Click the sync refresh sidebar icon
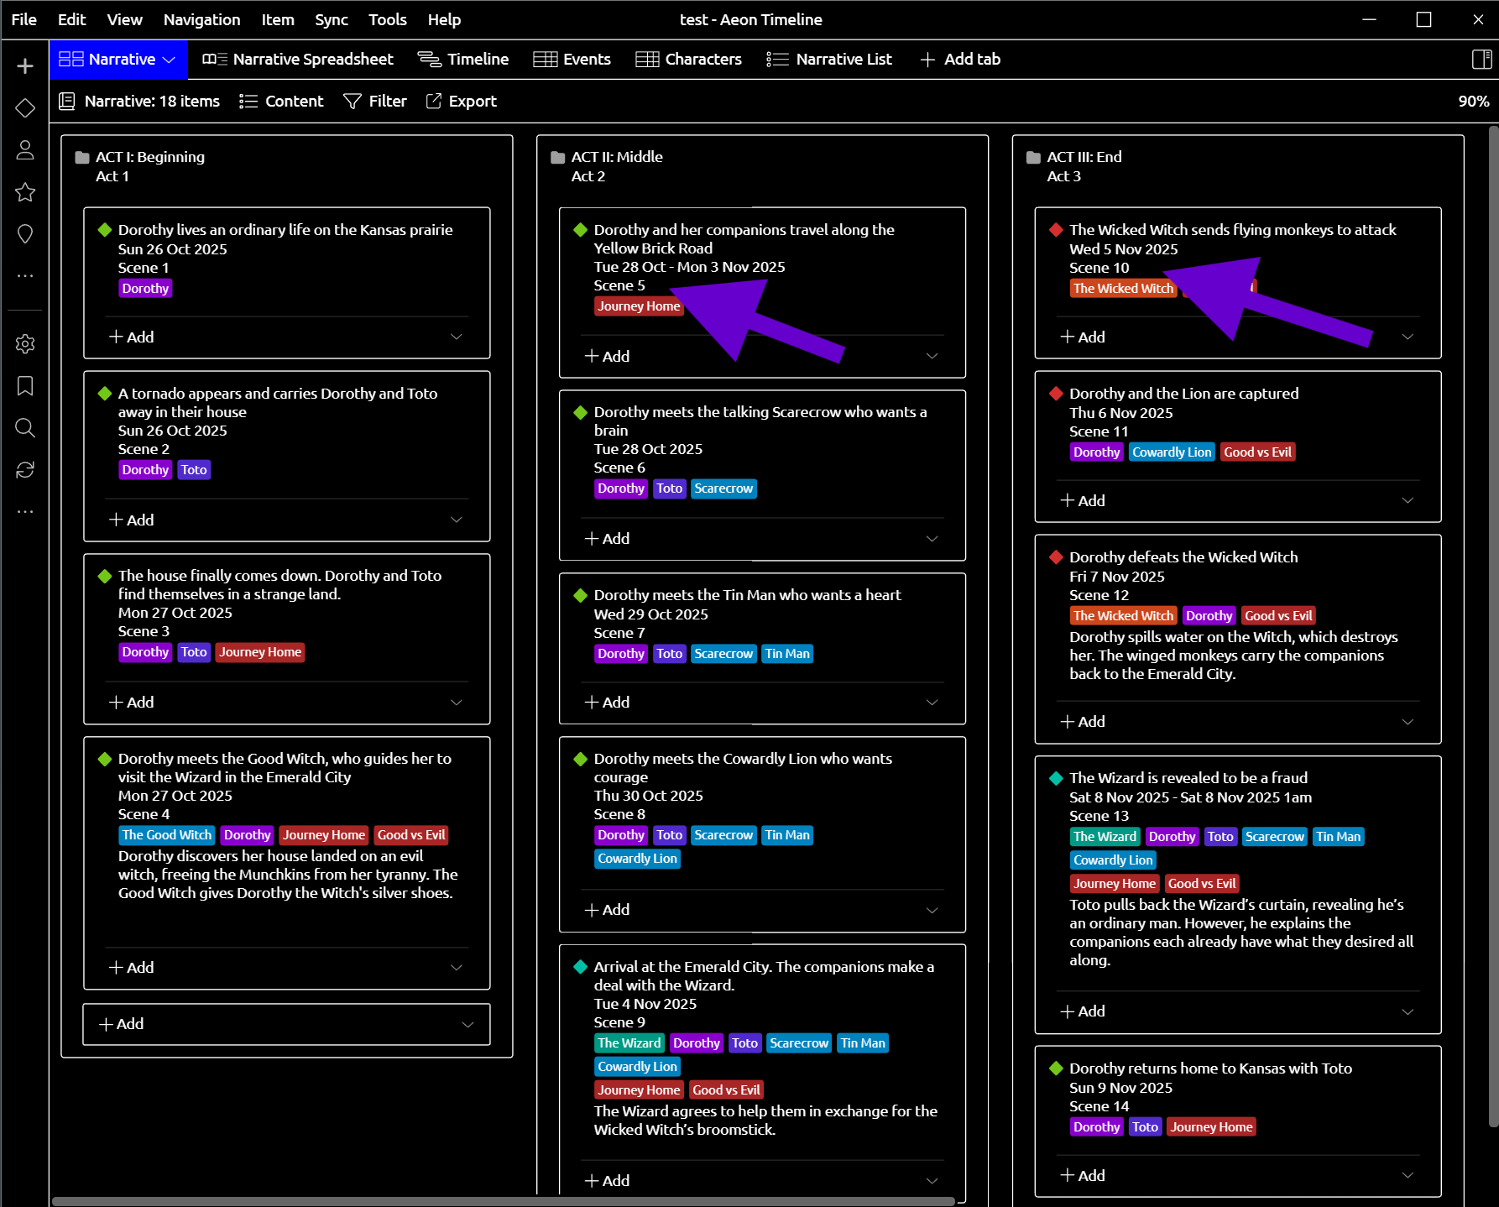 click(x=25, y=470)
